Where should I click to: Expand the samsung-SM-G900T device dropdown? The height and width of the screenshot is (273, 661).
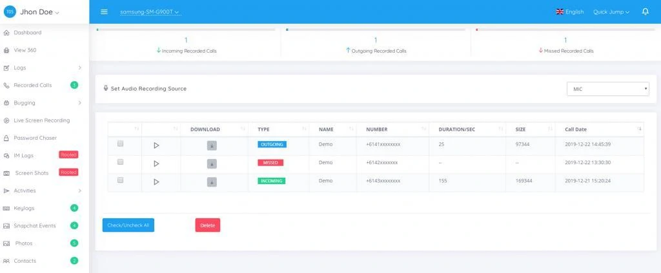tap(150, 12)
